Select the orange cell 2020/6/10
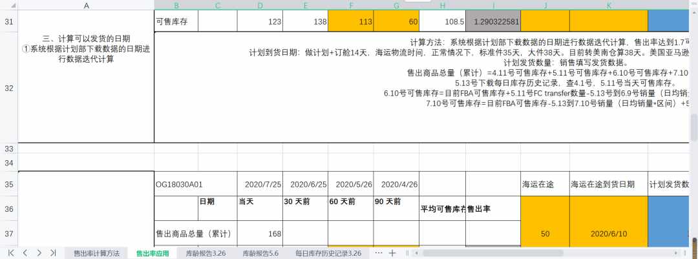 [x=609, y=221]
